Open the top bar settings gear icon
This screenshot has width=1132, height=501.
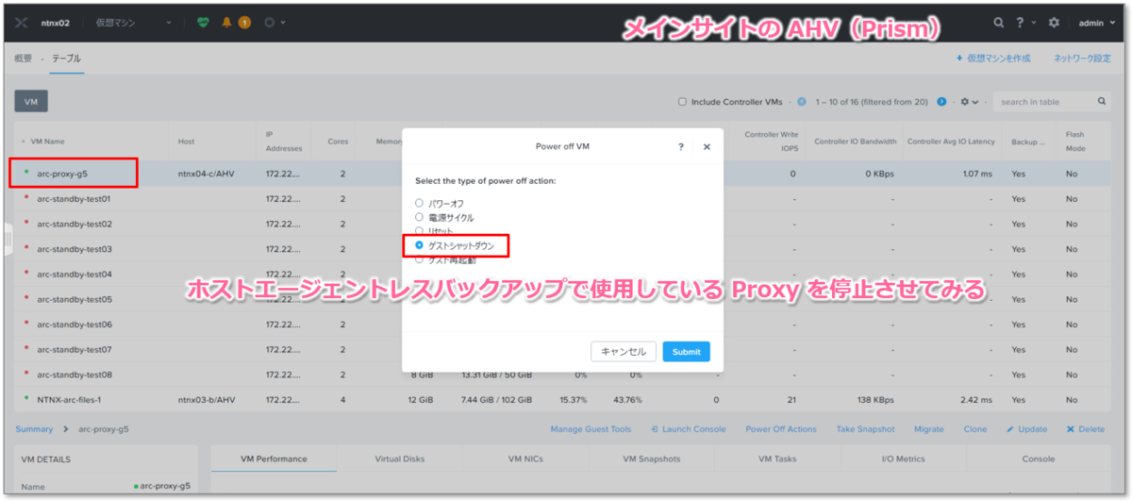pyautogui.click(x=1054, y=22)
